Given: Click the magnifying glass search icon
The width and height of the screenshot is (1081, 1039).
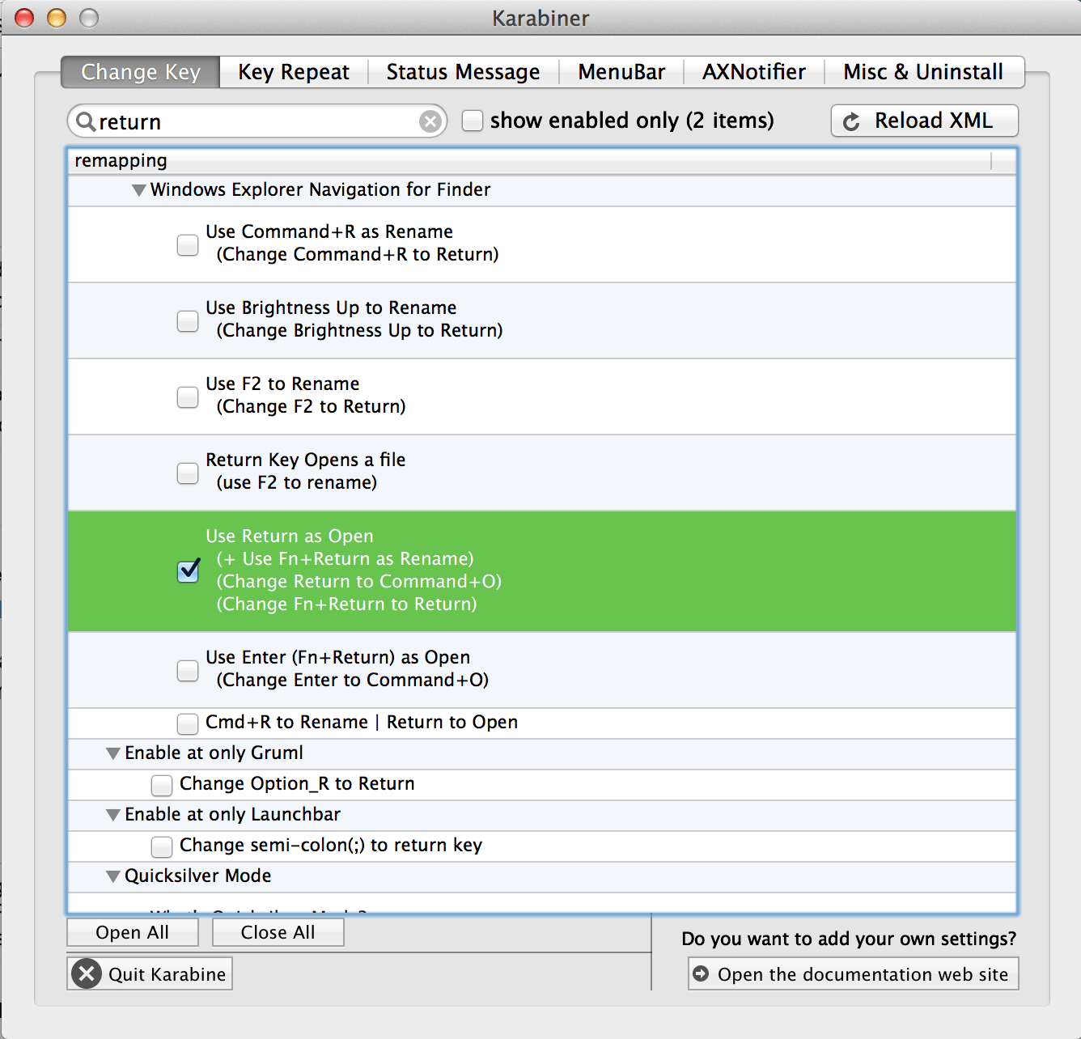Looking at the screenshot, I should (x=85, y=121).
